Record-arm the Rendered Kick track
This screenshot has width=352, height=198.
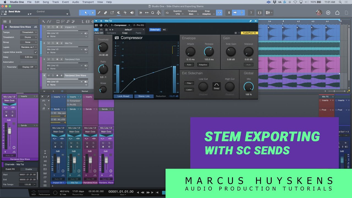pos(57,59)
